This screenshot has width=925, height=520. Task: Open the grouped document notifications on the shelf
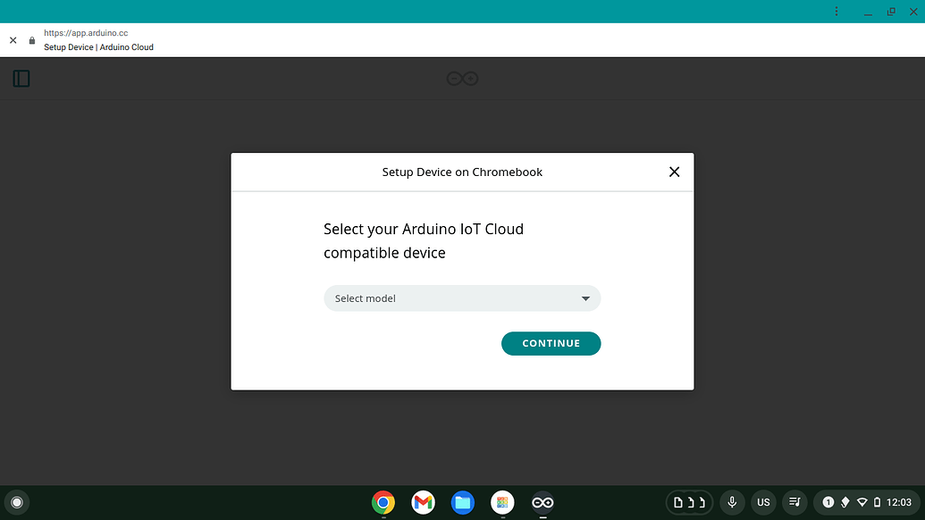[688, 502]
